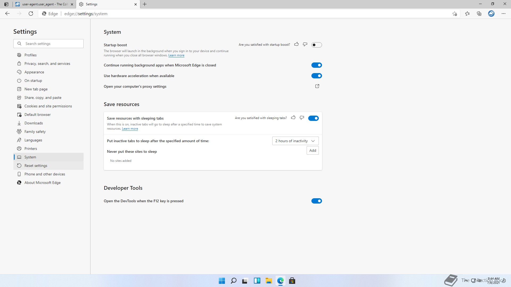Go to Languages settings
This screenshot has width=511, height=287.
point(48,140)
